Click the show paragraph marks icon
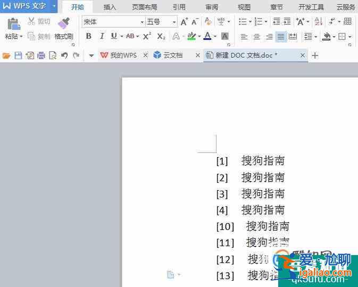 [332, 21]
